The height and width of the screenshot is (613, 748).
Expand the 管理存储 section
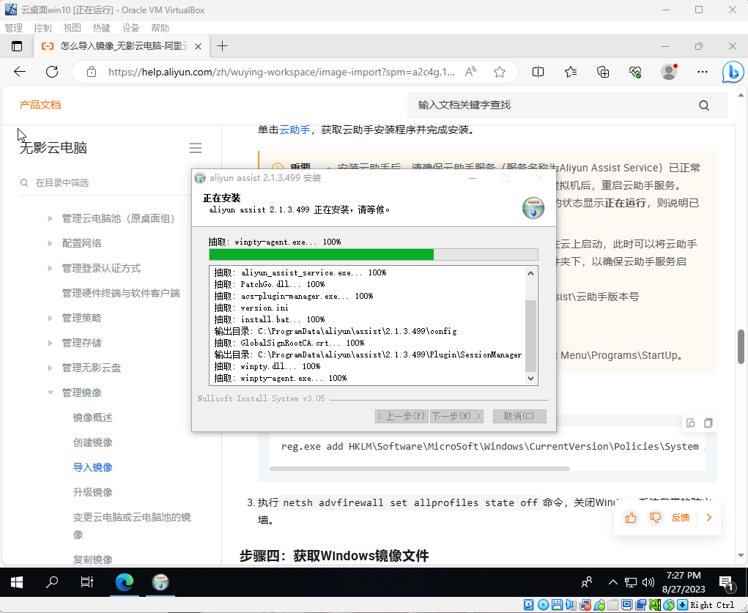click(50, 343)
